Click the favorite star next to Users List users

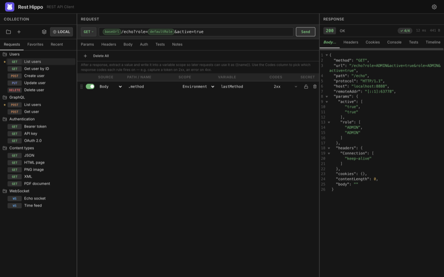click(x=4, y=62)
